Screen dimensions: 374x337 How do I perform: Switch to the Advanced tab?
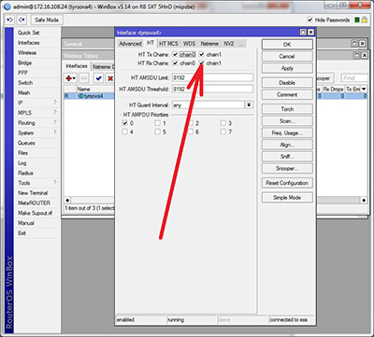[130, 44]
